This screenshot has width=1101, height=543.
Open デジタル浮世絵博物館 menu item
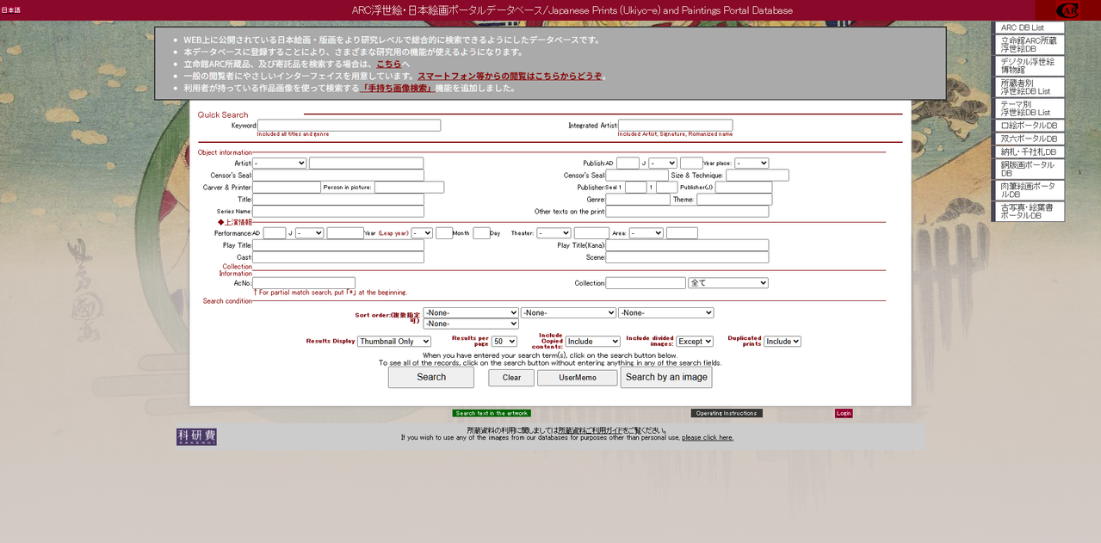[1028, 66]
